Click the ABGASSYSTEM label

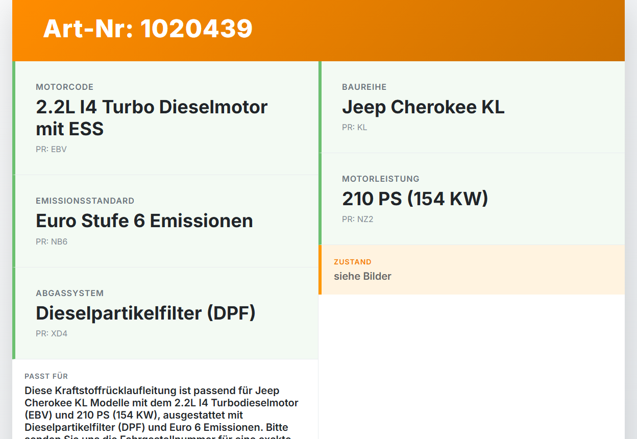(70, 294)
